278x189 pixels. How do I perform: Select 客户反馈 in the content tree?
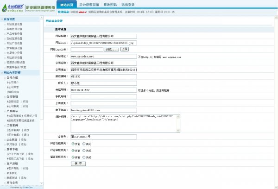(x=12, y=164)
